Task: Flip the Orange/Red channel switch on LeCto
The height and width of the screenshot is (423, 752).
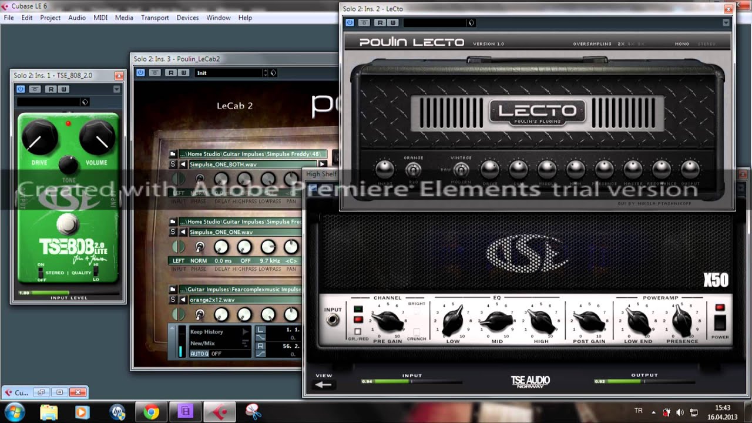Action: coord(413,170)
